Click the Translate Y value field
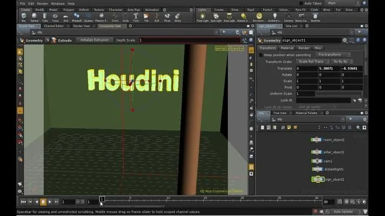 point(329,68)
